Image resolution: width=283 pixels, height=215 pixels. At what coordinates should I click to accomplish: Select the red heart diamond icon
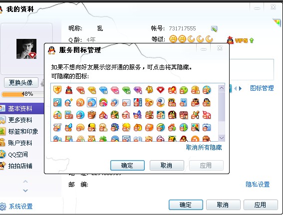(161, 90)
